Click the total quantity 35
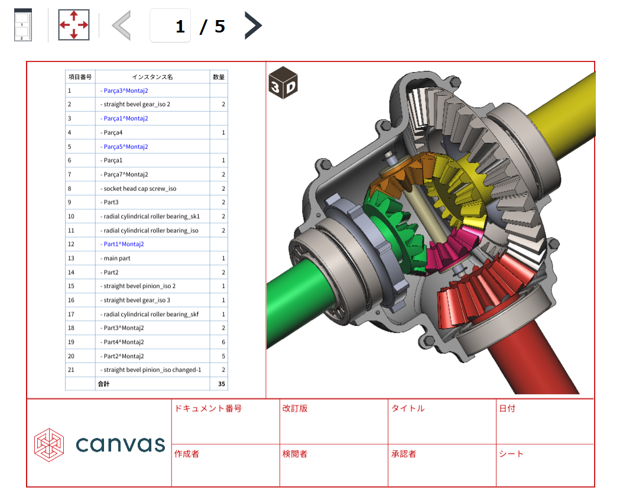This screenshot has height=497, width=623. (x=222, y=384)
